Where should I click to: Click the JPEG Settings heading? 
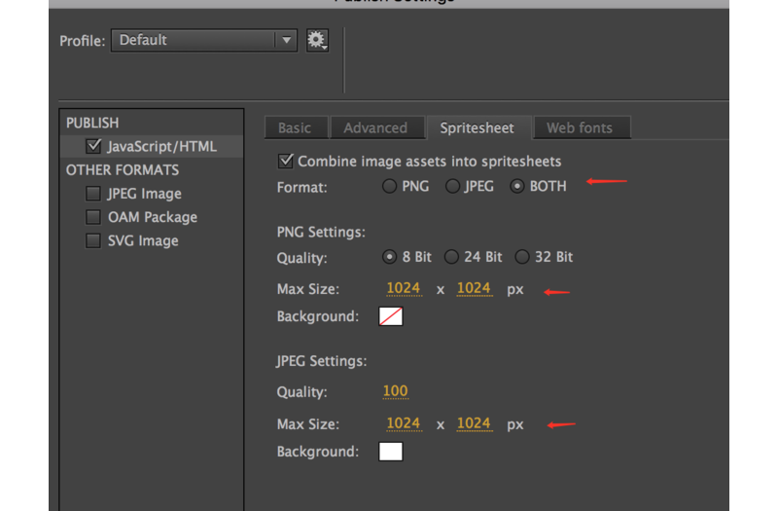[322, 361]
